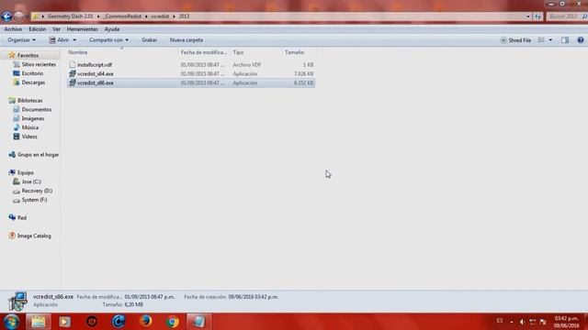Click _CommonRedist breadcrumb segment

click(122, 16)
